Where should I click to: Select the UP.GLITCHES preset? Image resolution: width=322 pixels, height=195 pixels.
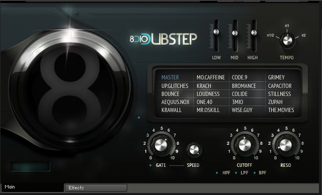click(175, 86)
